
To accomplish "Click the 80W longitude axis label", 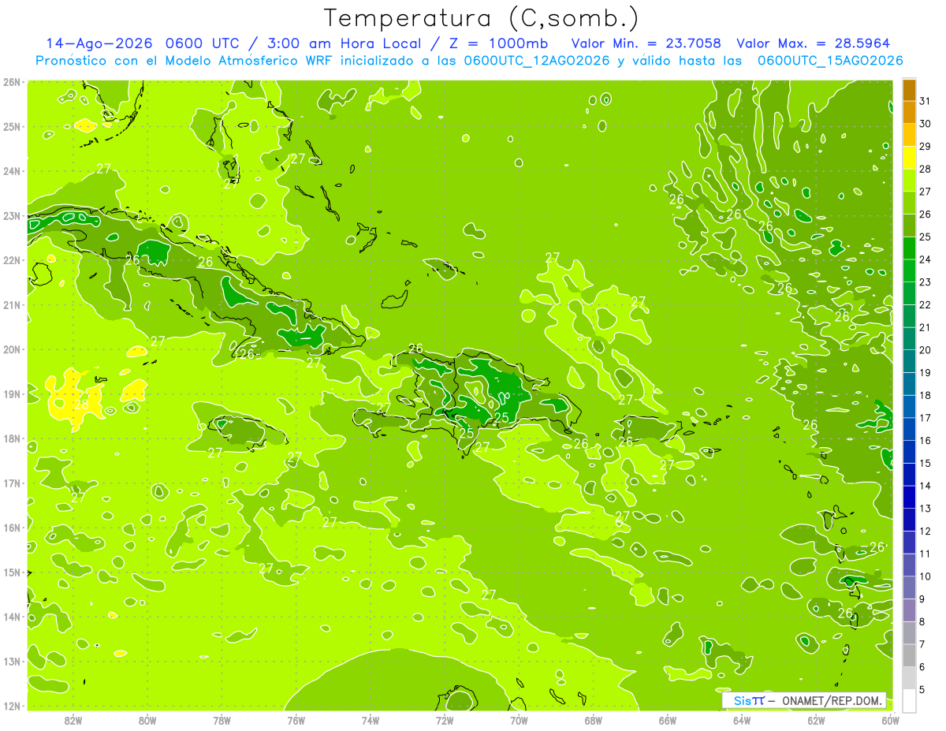I will [147, 720].
